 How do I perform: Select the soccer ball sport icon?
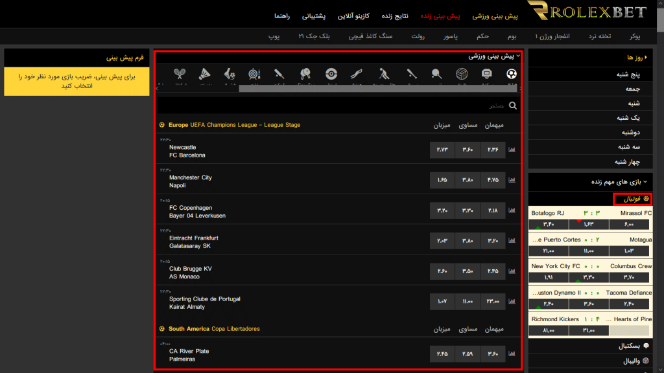click(512, 74)
